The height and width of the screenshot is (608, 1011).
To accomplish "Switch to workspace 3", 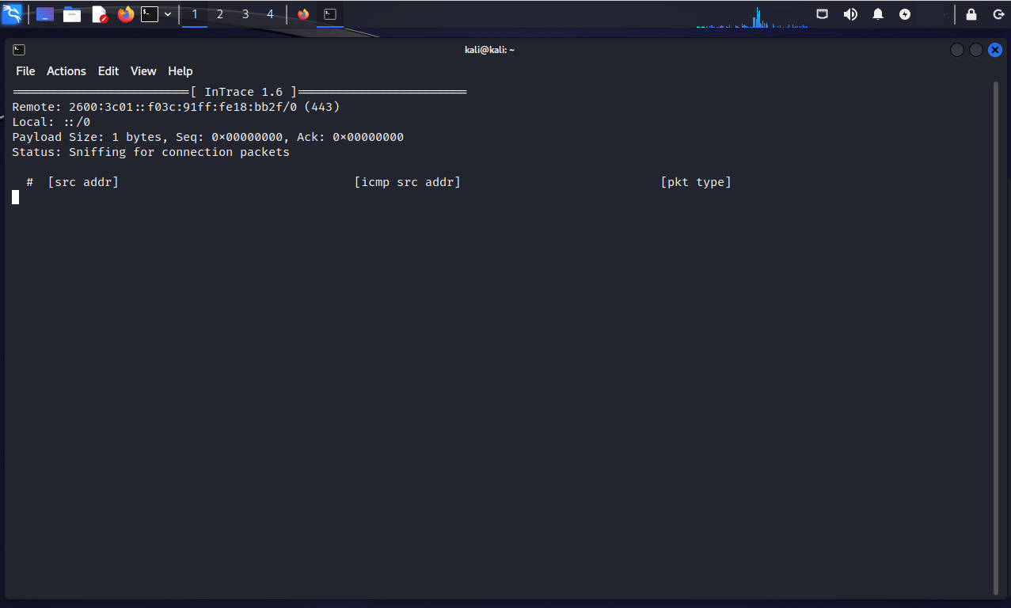I will pos(245,14).
